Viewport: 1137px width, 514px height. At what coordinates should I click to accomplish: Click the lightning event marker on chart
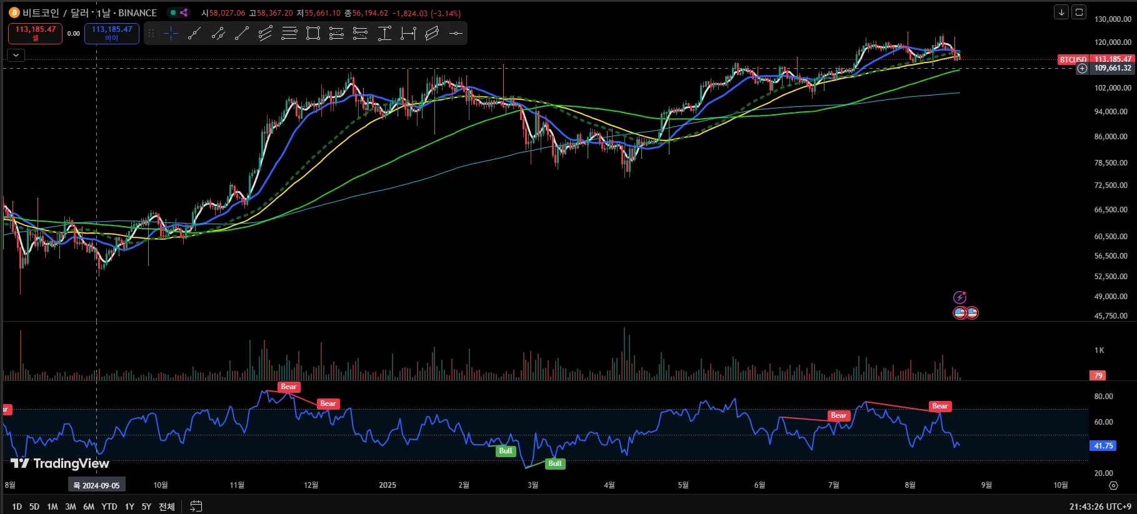pyautogui.click(x=959, y=297)
